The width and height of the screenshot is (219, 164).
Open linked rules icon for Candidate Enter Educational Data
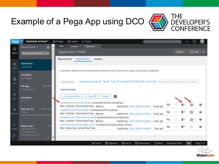192,105
